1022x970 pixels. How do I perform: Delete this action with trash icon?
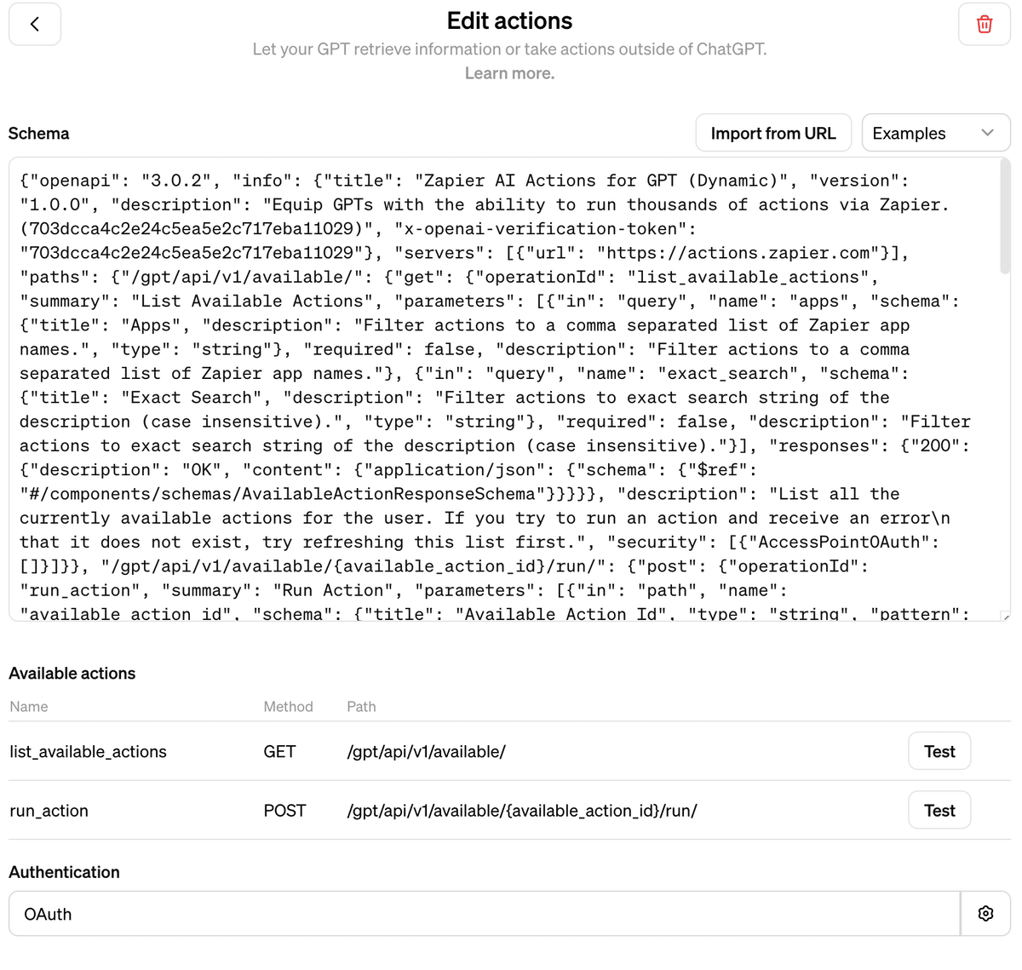(x=985, y=24)
